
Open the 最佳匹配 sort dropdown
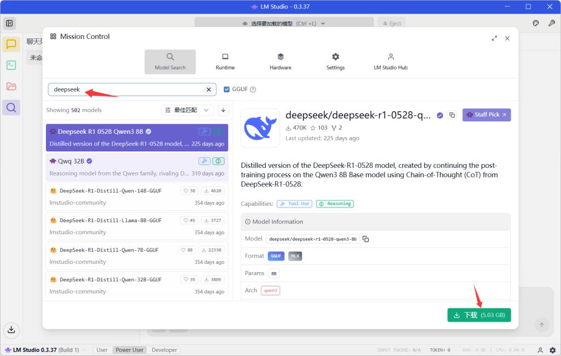tap(187, 110)
